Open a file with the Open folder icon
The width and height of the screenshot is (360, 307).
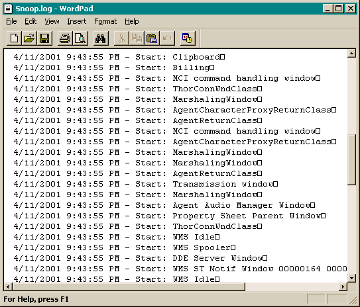click(x=29, y=38)
